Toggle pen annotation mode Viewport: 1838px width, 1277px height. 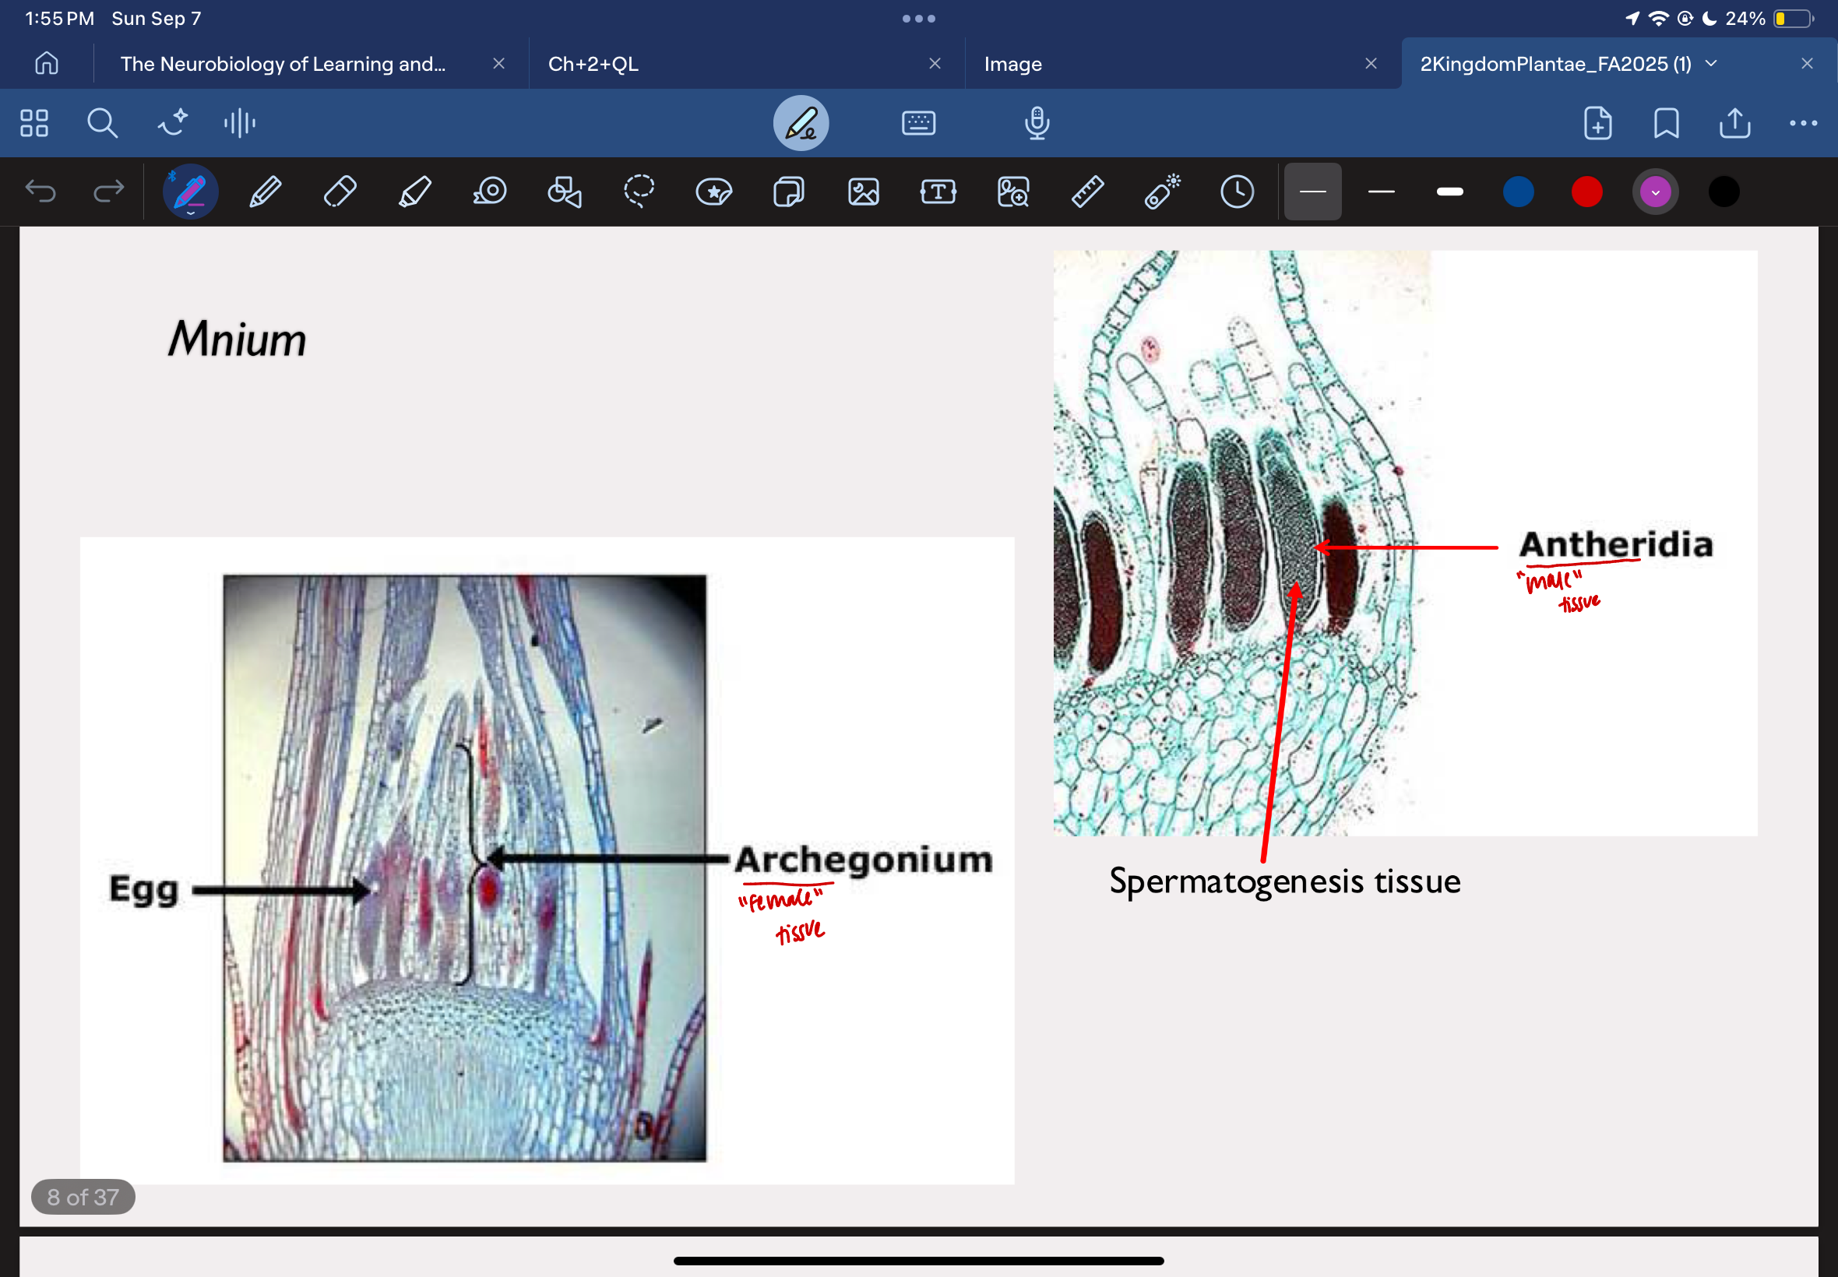tap(800, 123)
